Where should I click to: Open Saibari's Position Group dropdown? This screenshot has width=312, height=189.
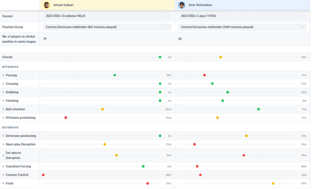107,27
